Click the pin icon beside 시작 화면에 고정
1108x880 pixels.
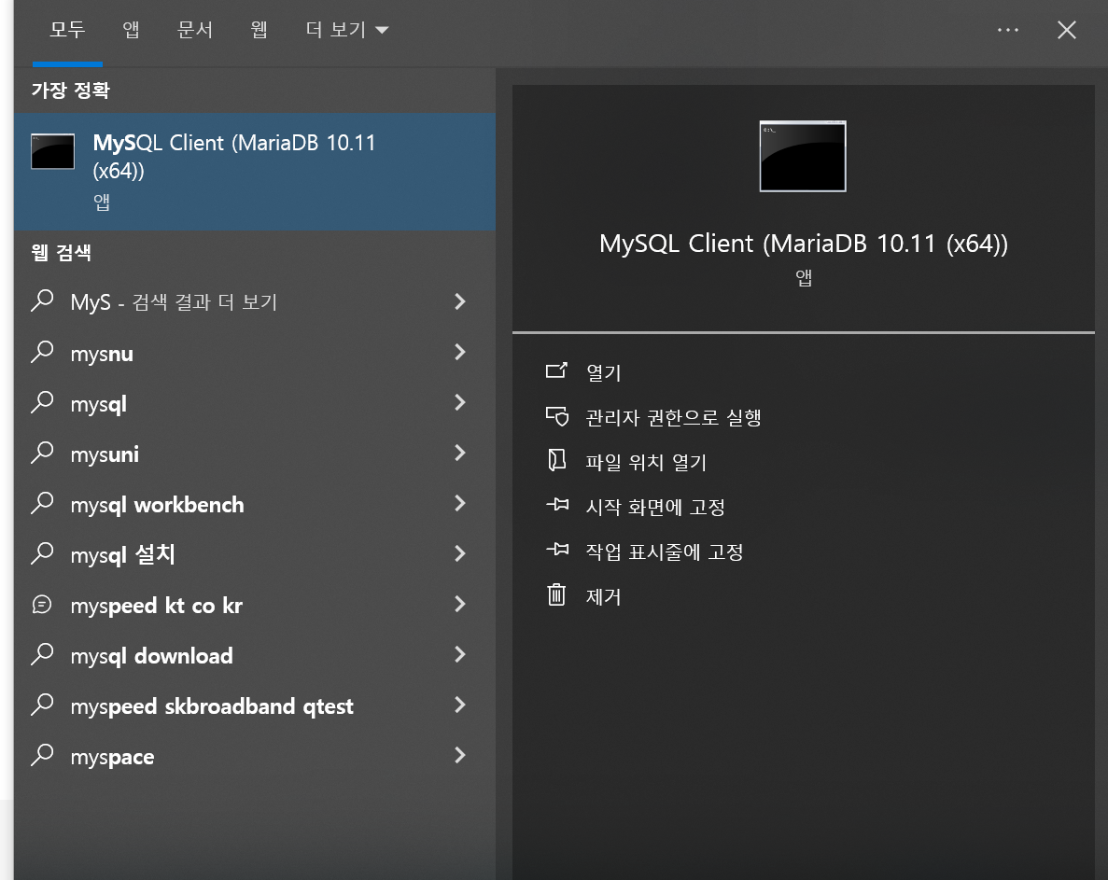click(557, 504)
